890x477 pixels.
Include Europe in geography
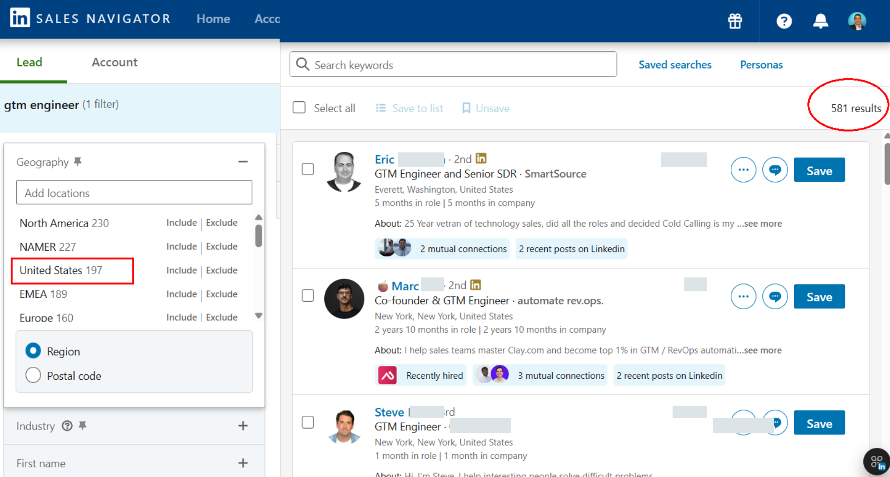coord(181,317)
